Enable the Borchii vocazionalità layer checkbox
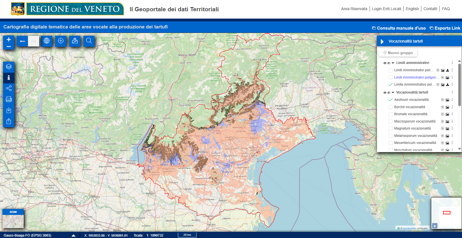The width and height of the screenshot is (462, 238). point(391,107)
